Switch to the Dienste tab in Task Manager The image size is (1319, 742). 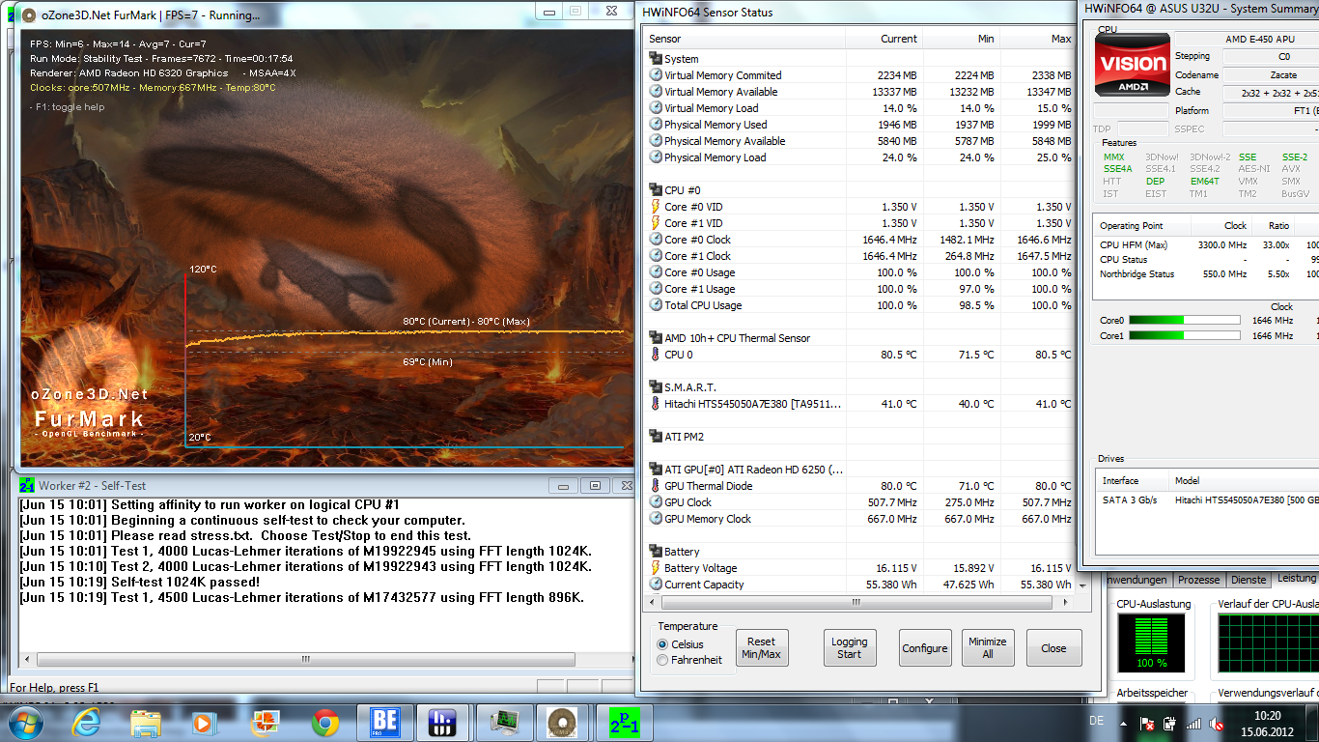coord(1249,580)
